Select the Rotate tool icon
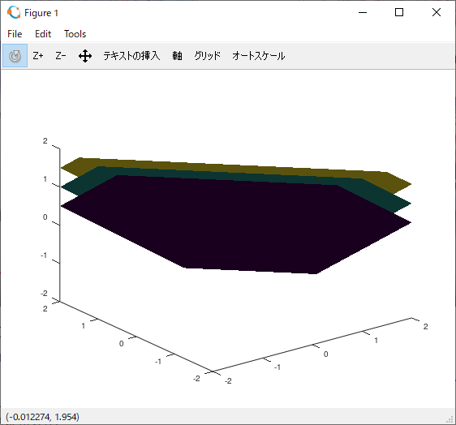Viewport: 456px width, 425px height. point(15,56)
